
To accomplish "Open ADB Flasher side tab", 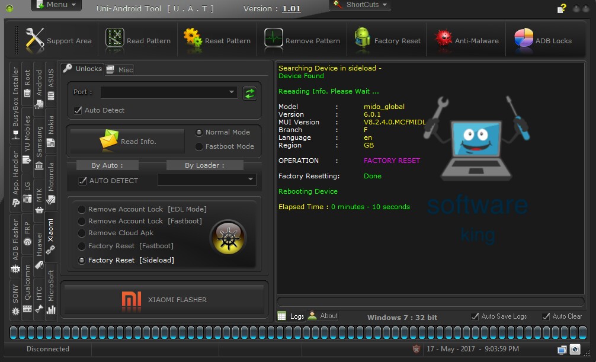I will pos(15,246).
